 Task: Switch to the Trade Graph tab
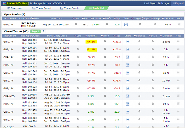click(69, 8)
